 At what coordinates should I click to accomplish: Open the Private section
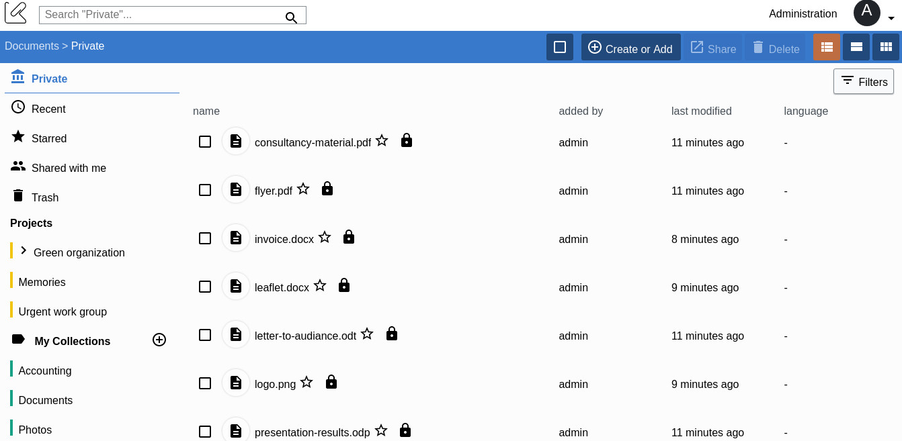pyautogui.click(x=92, y=79)
